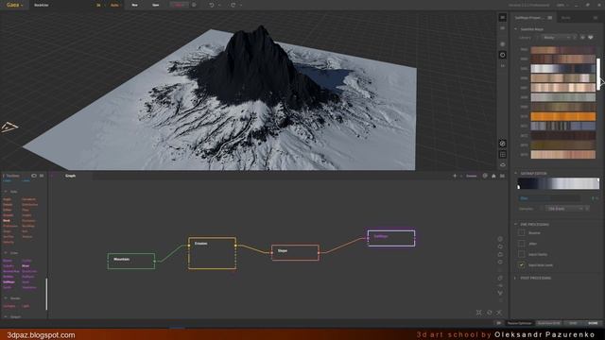Image resolution: width=605 pixels, height=340 pixels.
Task: Open the dropdown arrow next to Redo
Action: click(241, 5)
